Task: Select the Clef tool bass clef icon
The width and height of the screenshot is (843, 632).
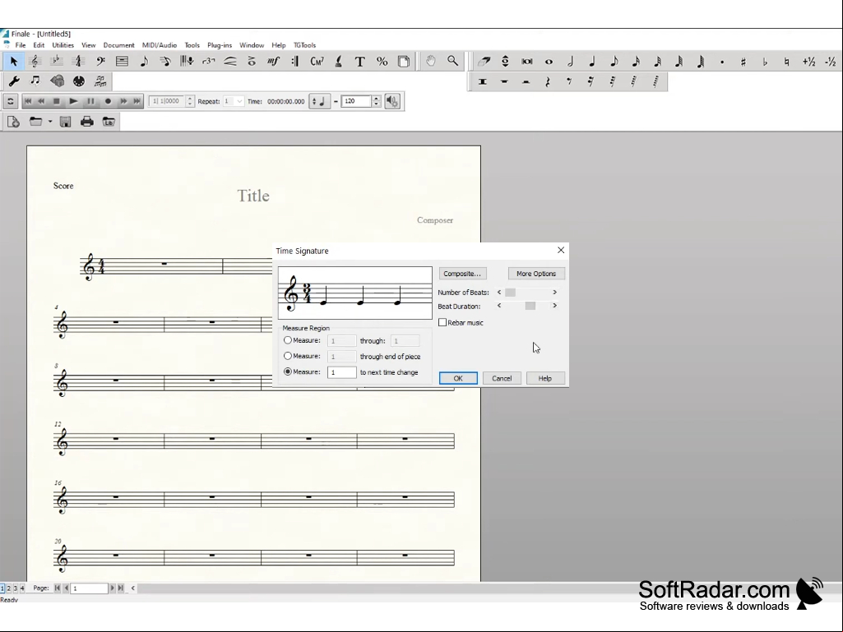Action: click(x=100, y=62)
